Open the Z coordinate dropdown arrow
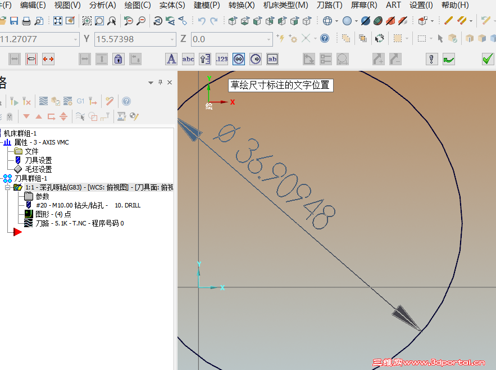This screenshot has width=496, height=370. [269, 39]
